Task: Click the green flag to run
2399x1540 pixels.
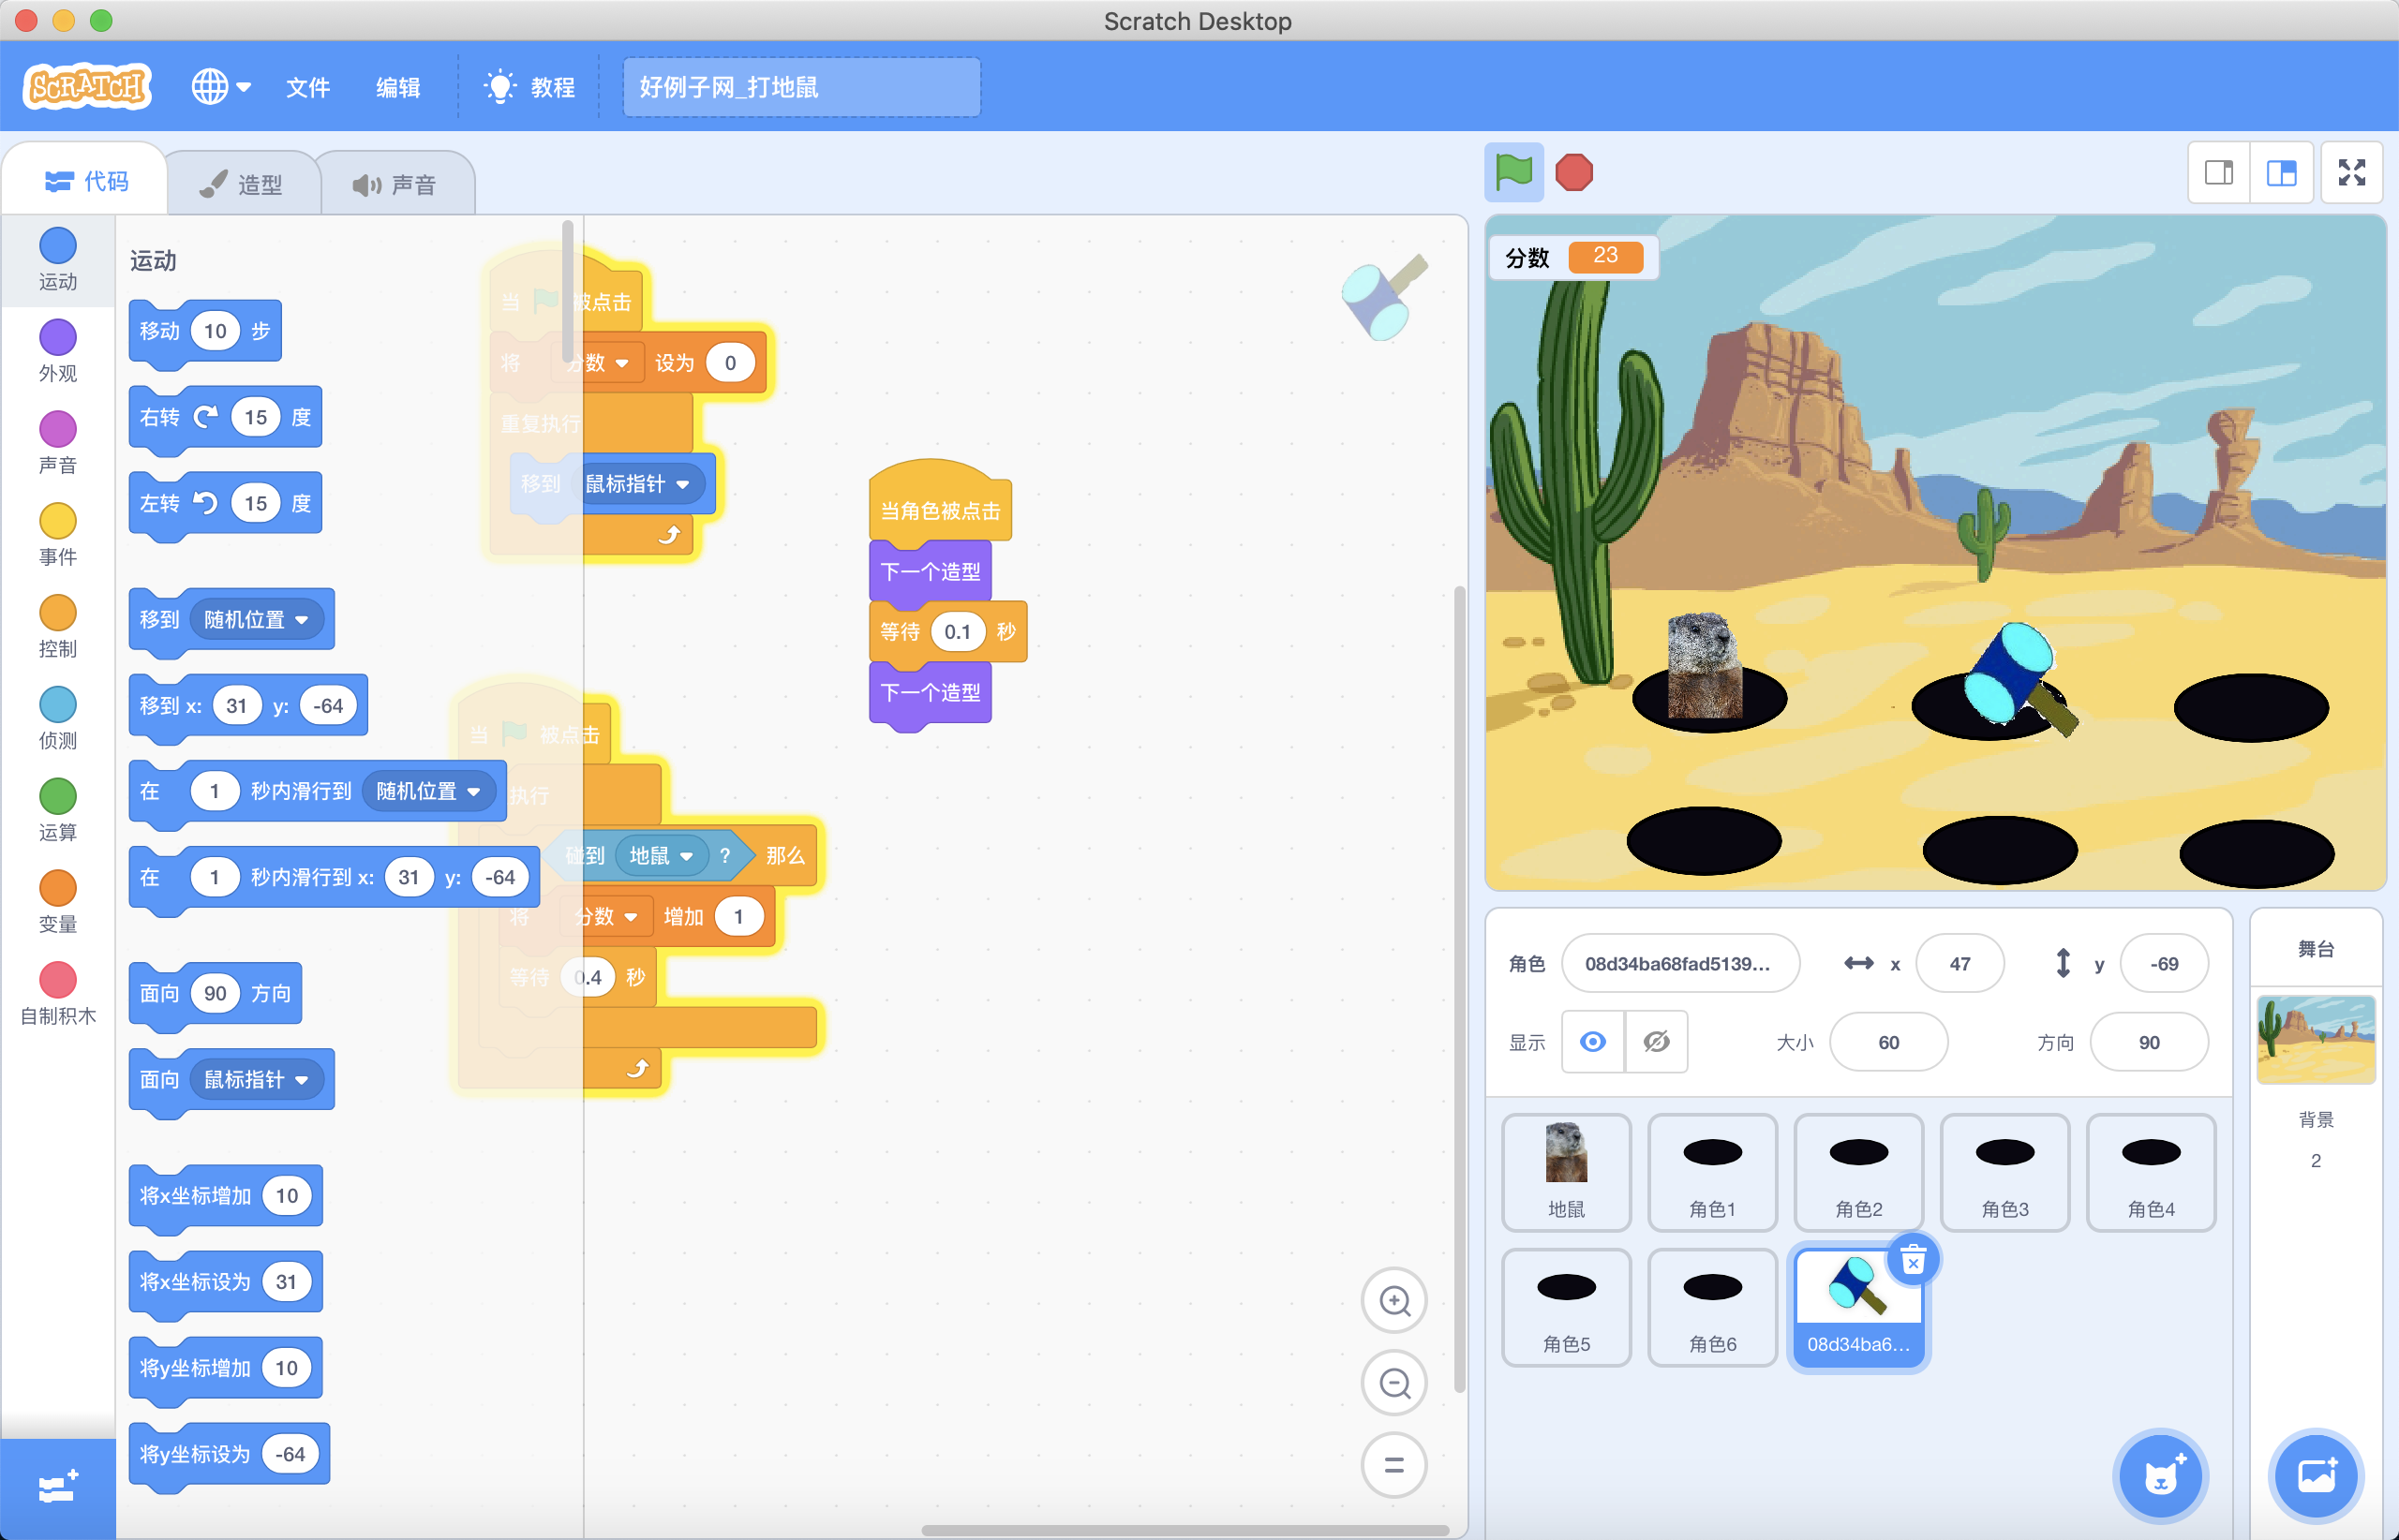Action: point(1512,172)
